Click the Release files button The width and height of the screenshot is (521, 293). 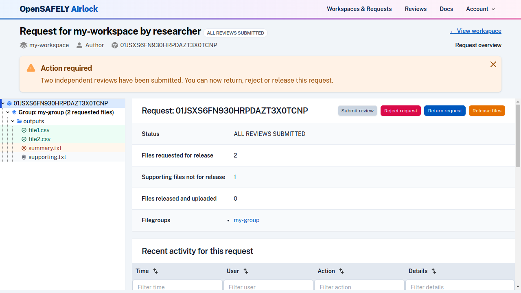coord(487,110)
